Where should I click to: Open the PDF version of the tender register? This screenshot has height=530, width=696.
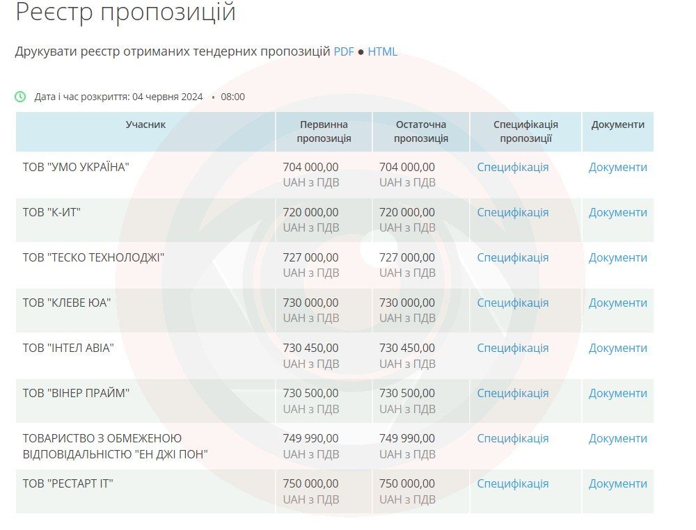point(343,51)
